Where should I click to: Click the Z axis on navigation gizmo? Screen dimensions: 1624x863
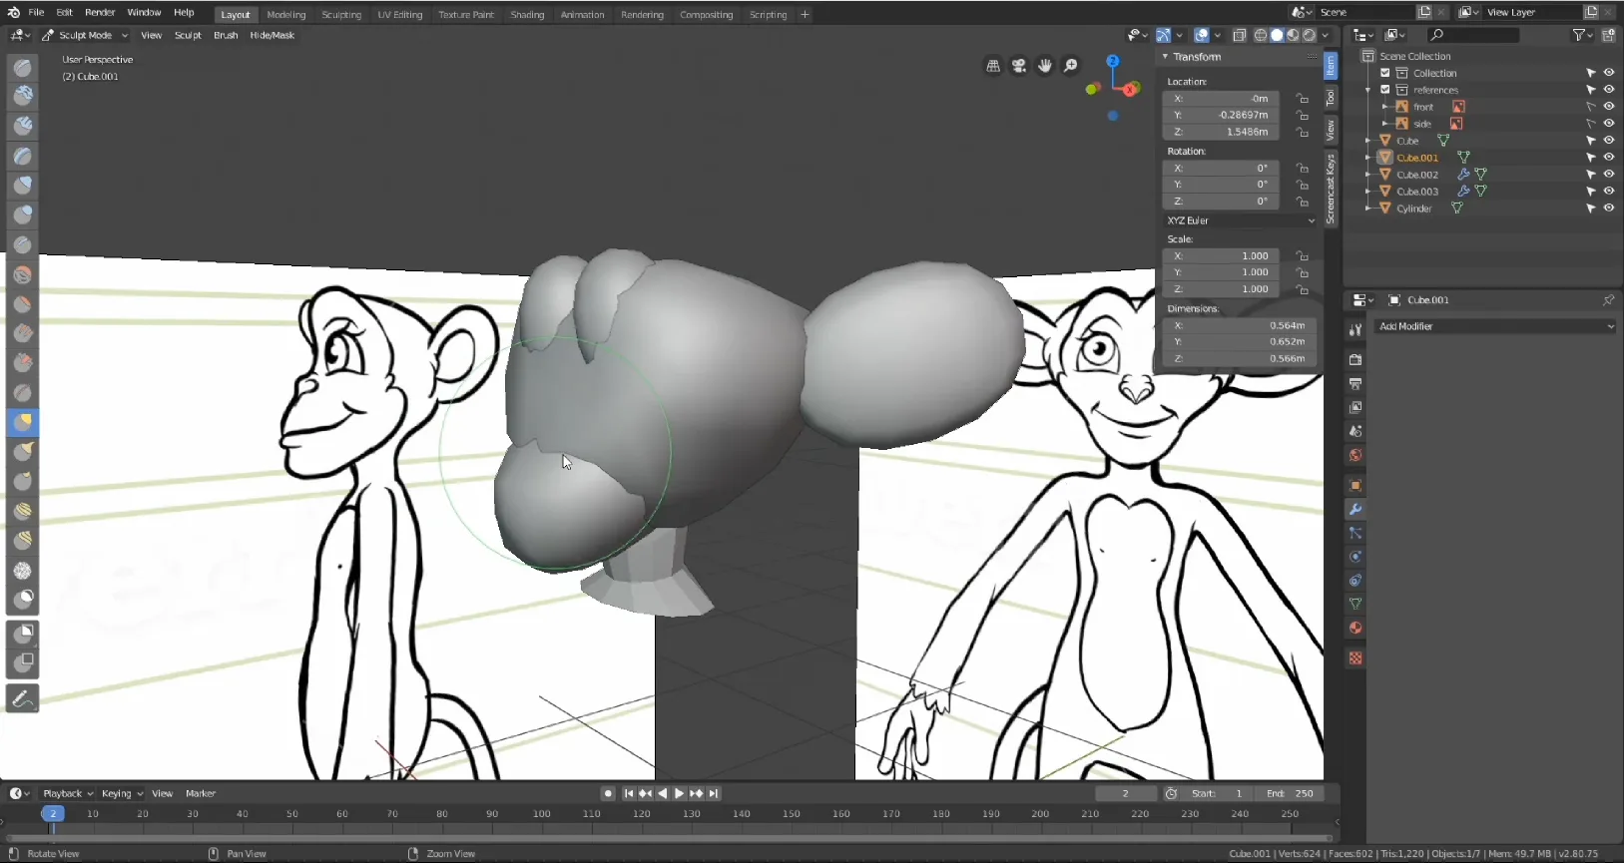pyautogui.click(x=1113, y=61)
